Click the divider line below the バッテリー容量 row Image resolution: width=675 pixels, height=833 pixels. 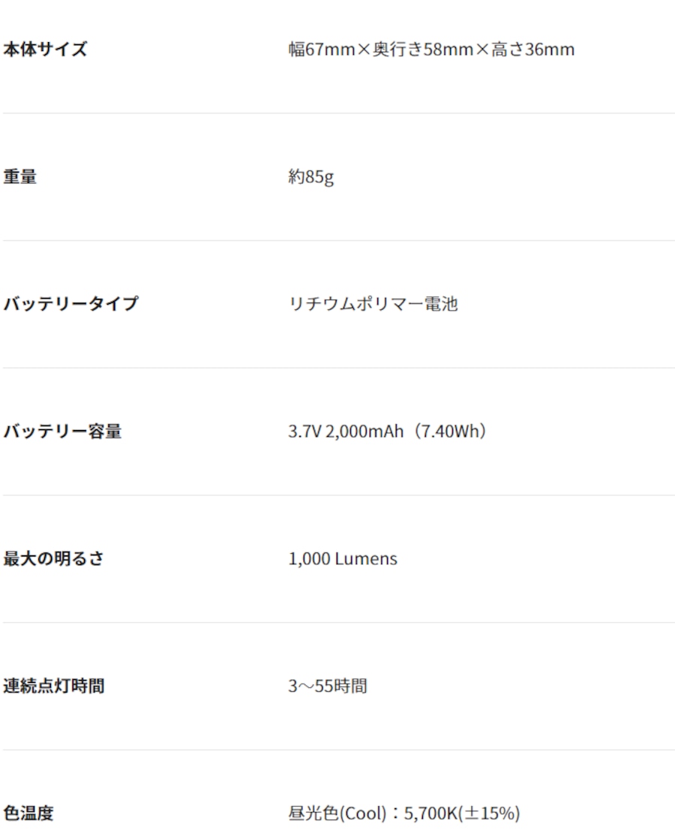pyautogui.click(x=337, y=495)
